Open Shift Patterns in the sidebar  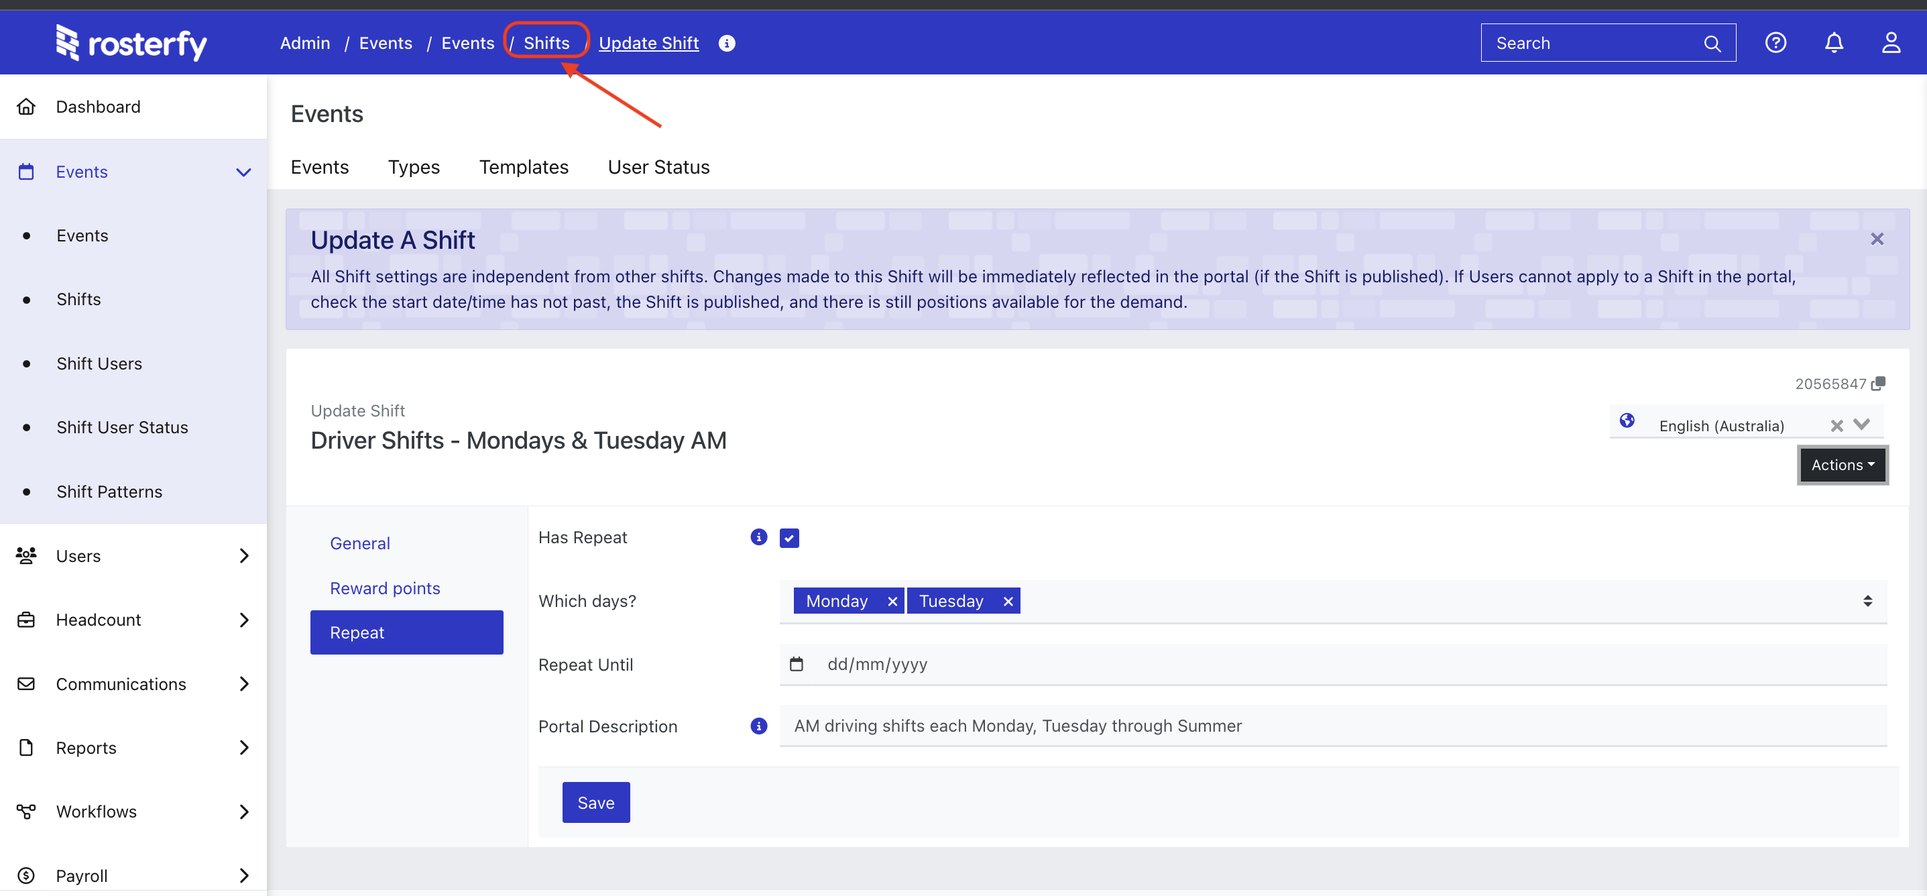[x=109, y=491]
